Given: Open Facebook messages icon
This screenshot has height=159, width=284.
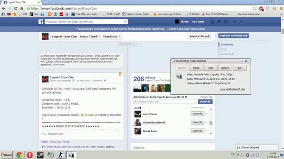Looking at the screenshot, I should pos(219,22).
